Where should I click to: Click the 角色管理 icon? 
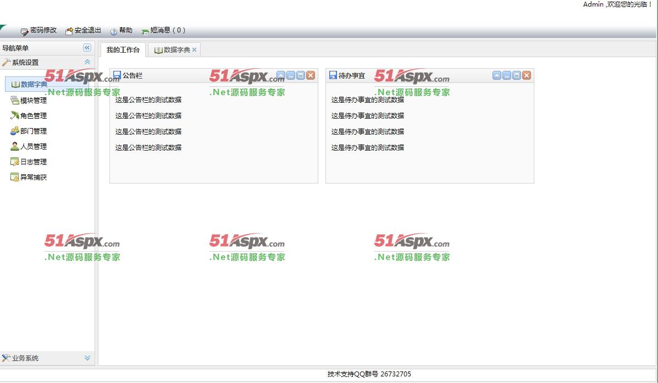[x=15, y=115]
